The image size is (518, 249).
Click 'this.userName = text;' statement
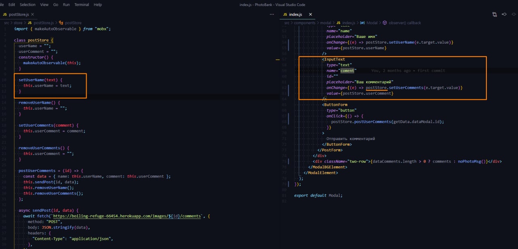[47, 86]
